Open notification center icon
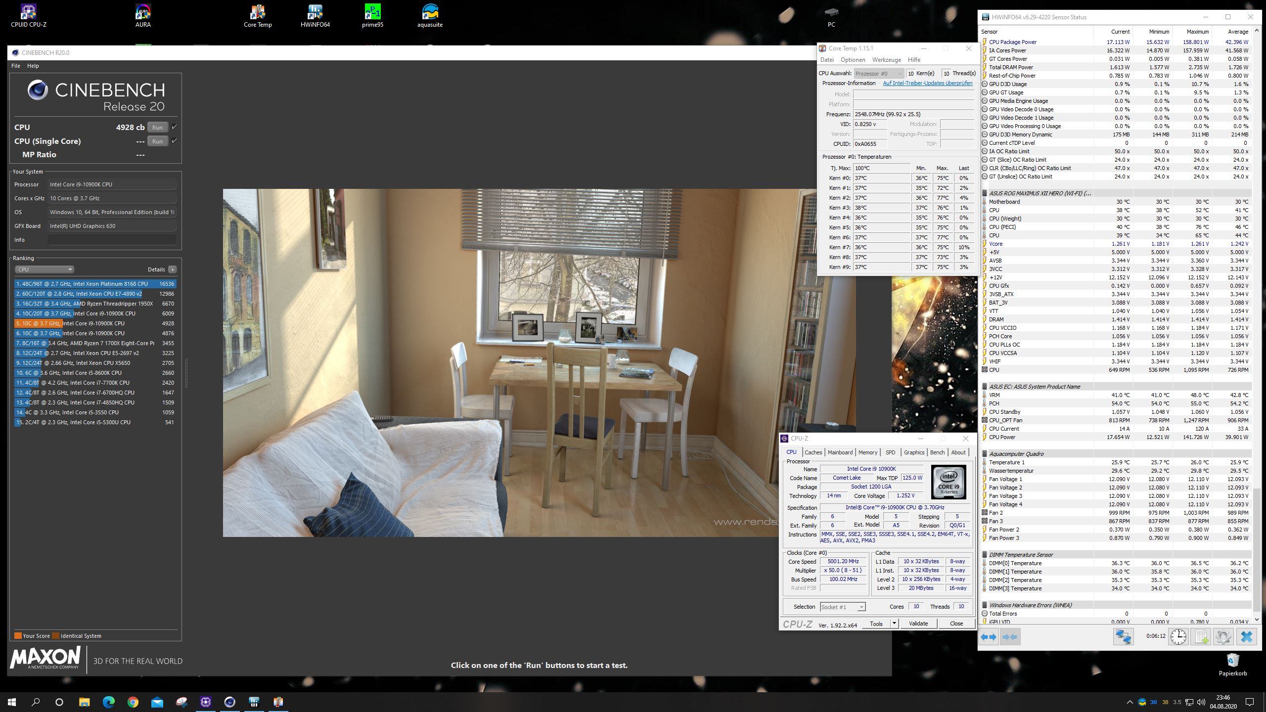 coord(1250,702)
